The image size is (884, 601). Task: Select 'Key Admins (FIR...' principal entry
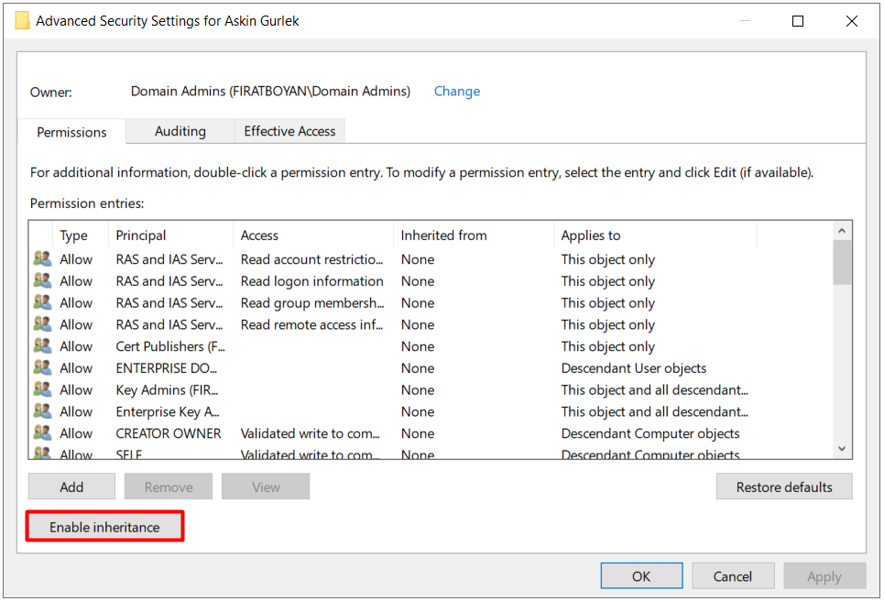(x=167, y=390)
